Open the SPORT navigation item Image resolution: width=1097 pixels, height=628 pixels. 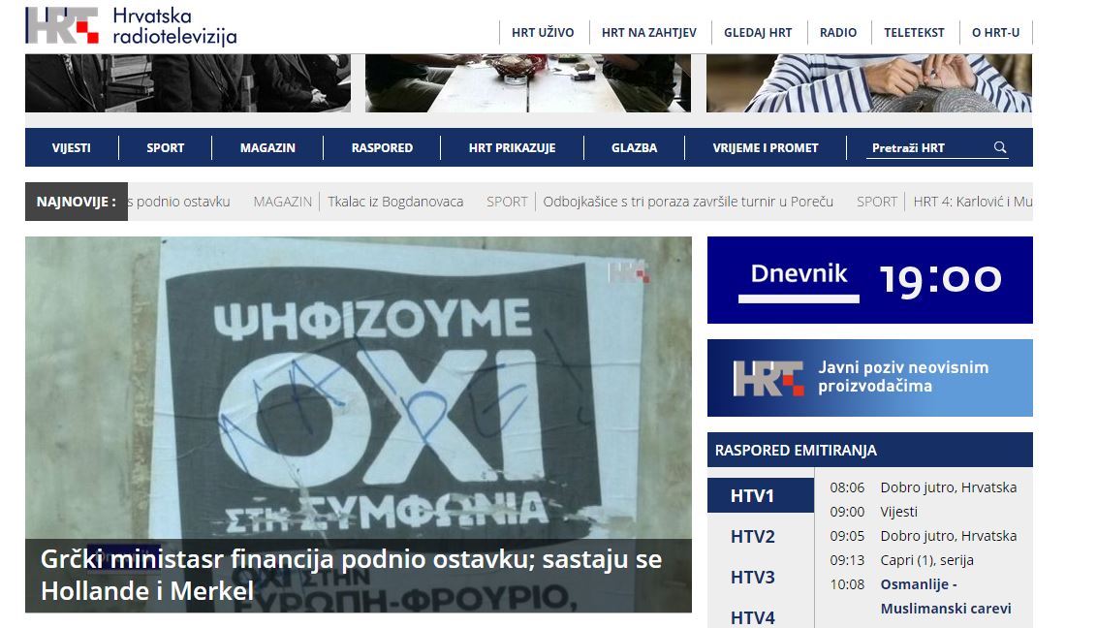click(x=165, y=148)
